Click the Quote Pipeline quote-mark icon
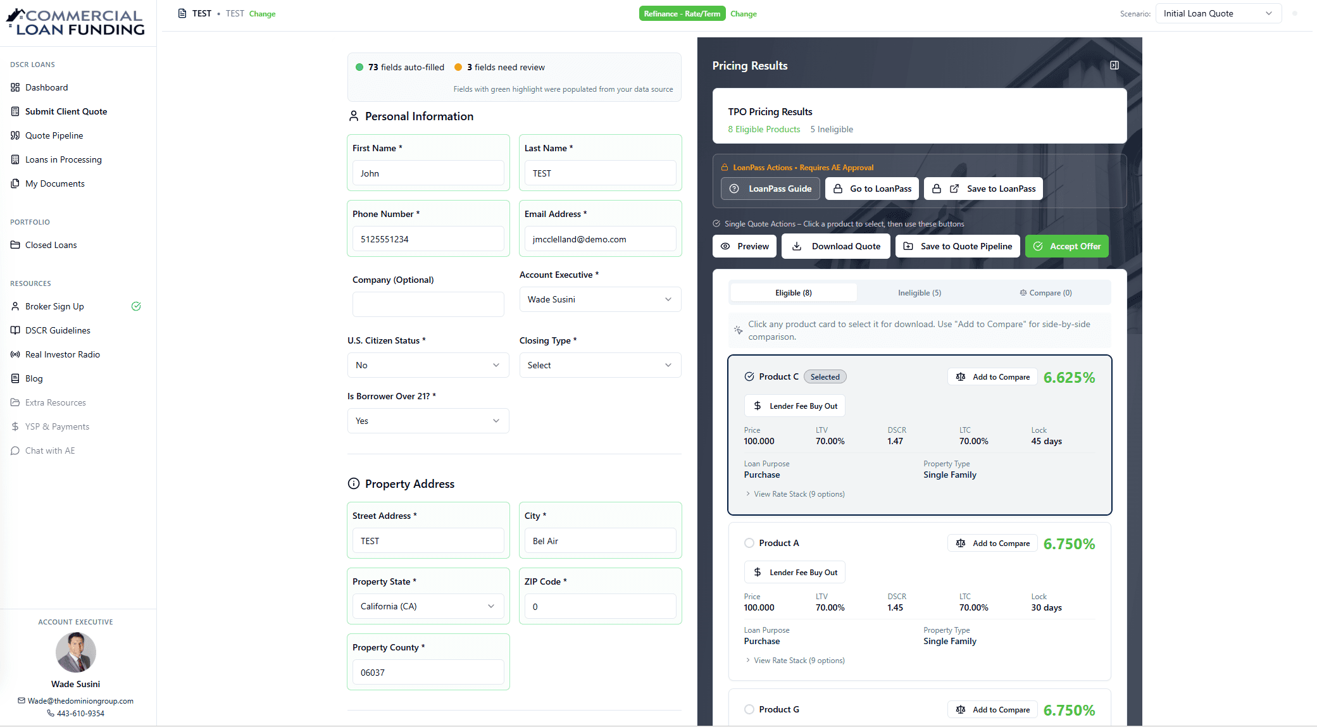Screen dimensions: 1317x727 click(15, 135)
